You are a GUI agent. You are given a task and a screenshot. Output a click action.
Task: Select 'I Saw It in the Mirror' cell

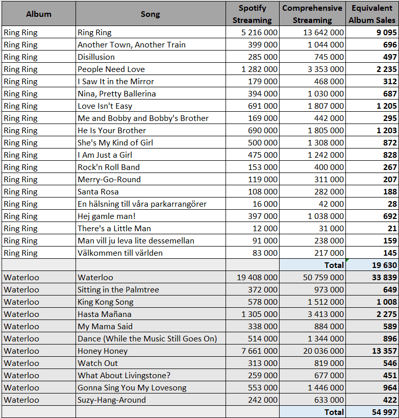(151, 81)
